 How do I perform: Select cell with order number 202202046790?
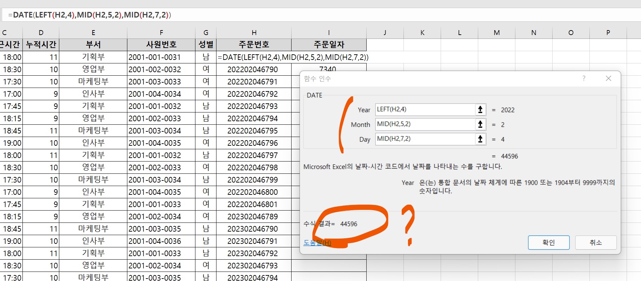(254, 69)
